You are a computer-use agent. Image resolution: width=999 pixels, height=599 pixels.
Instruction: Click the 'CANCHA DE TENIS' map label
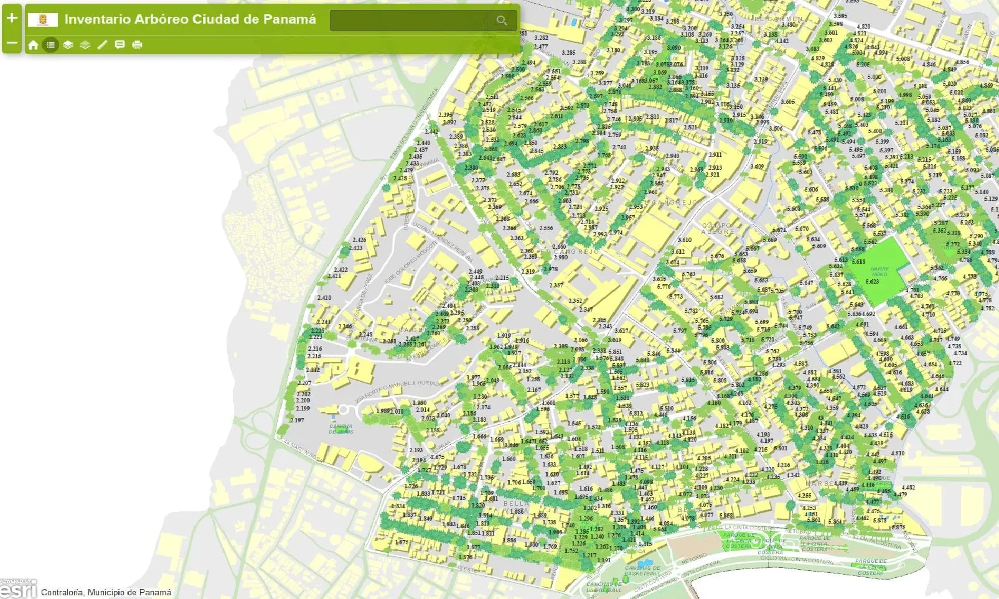pos(340,429)
